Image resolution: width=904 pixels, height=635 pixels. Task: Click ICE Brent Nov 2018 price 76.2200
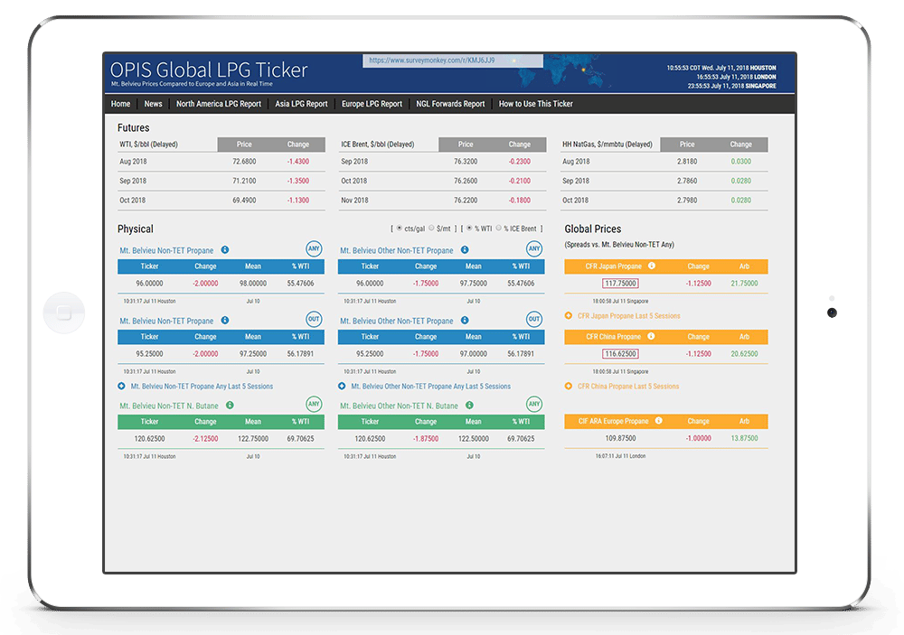coord(466,200)
